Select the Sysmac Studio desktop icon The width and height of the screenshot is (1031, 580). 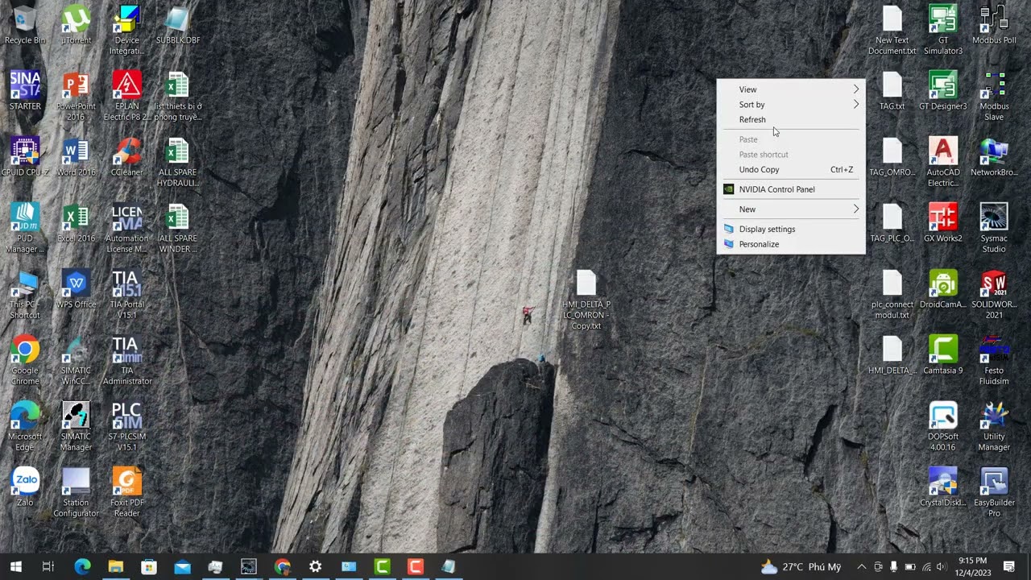(994, 229)
